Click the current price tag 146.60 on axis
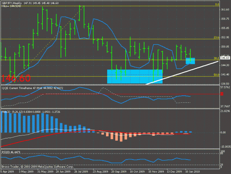231x174 pixels. 225,58
